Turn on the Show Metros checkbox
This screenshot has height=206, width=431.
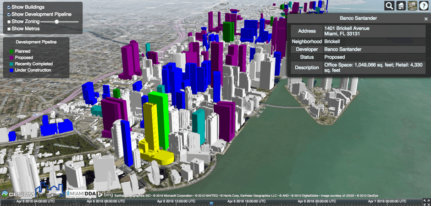tap(9, 28)
